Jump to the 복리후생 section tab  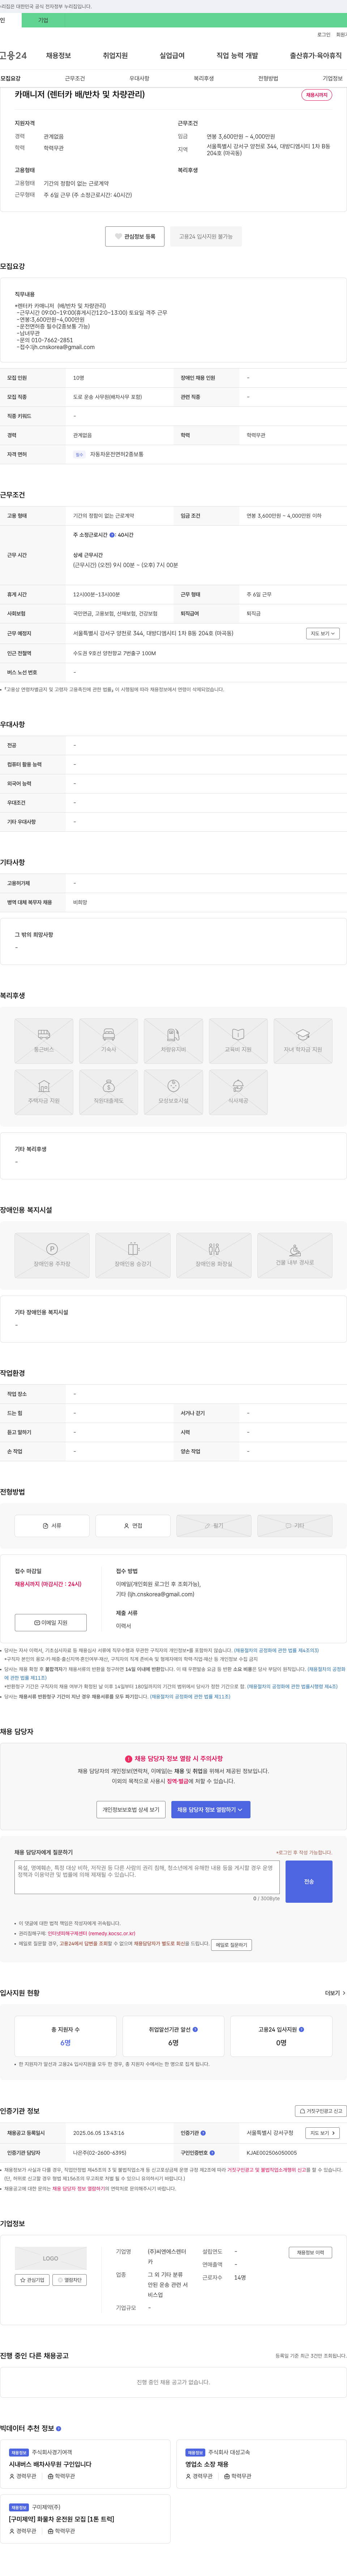pos(203,78)
